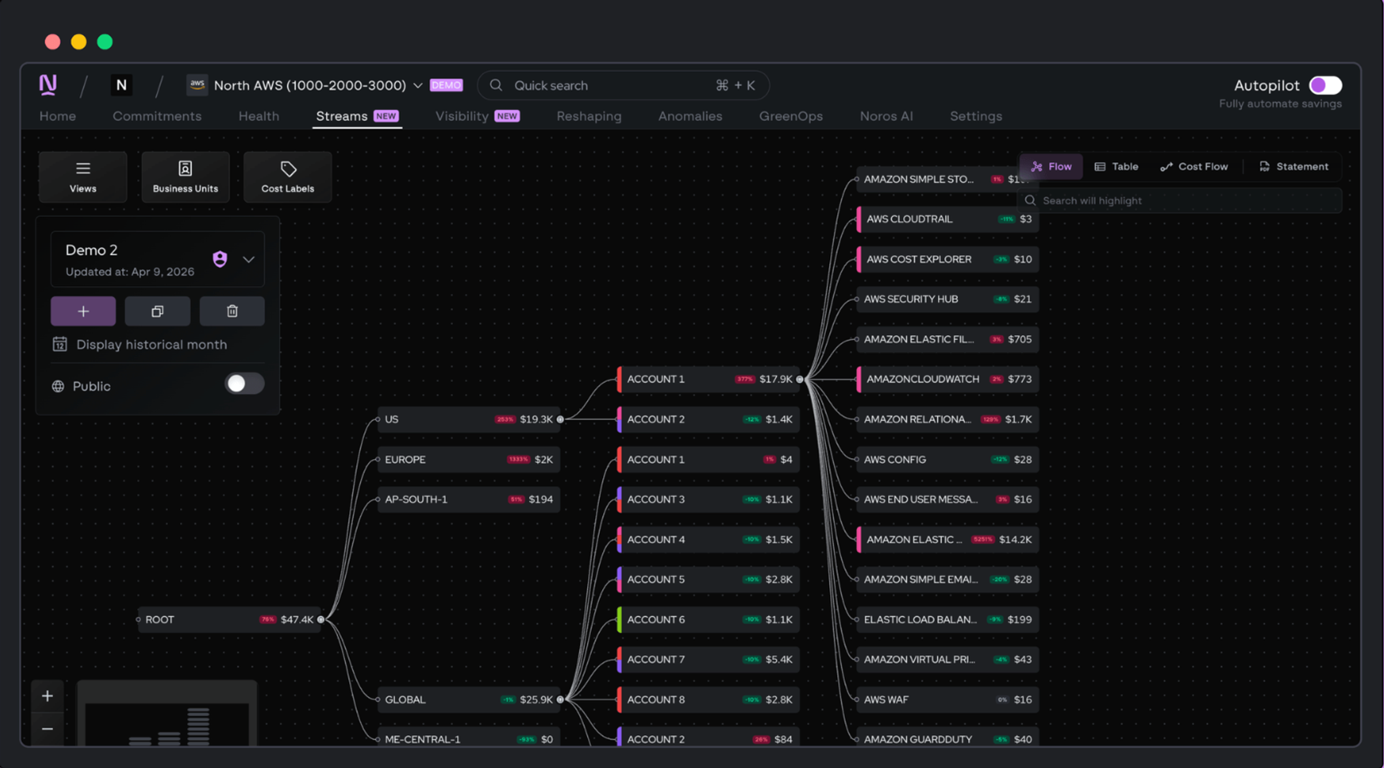This screenshot has height=768, width=1384.
Task: Select the ACCOUNT 2 $1.4K node
Action: (709, 419)
